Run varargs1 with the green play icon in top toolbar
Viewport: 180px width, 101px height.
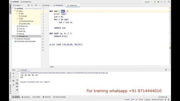coord(155,2)
